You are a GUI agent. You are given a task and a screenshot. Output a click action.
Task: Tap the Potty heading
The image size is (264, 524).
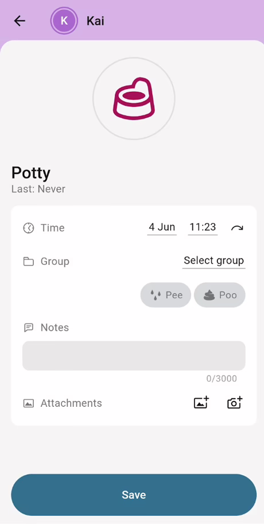click(x=31, y=173)
